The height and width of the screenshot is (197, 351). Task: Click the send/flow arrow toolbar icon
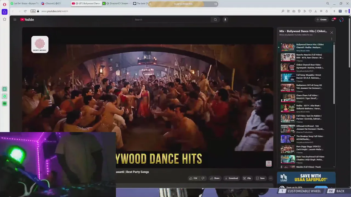(x=305, y=11)
